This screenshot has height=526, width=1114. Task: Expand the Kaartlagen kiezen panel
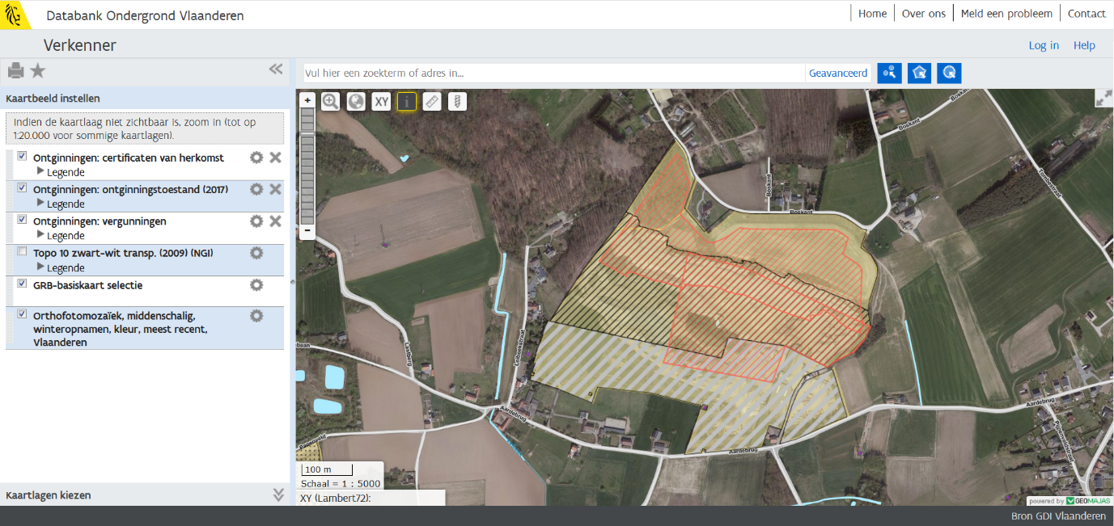(278, 494)
